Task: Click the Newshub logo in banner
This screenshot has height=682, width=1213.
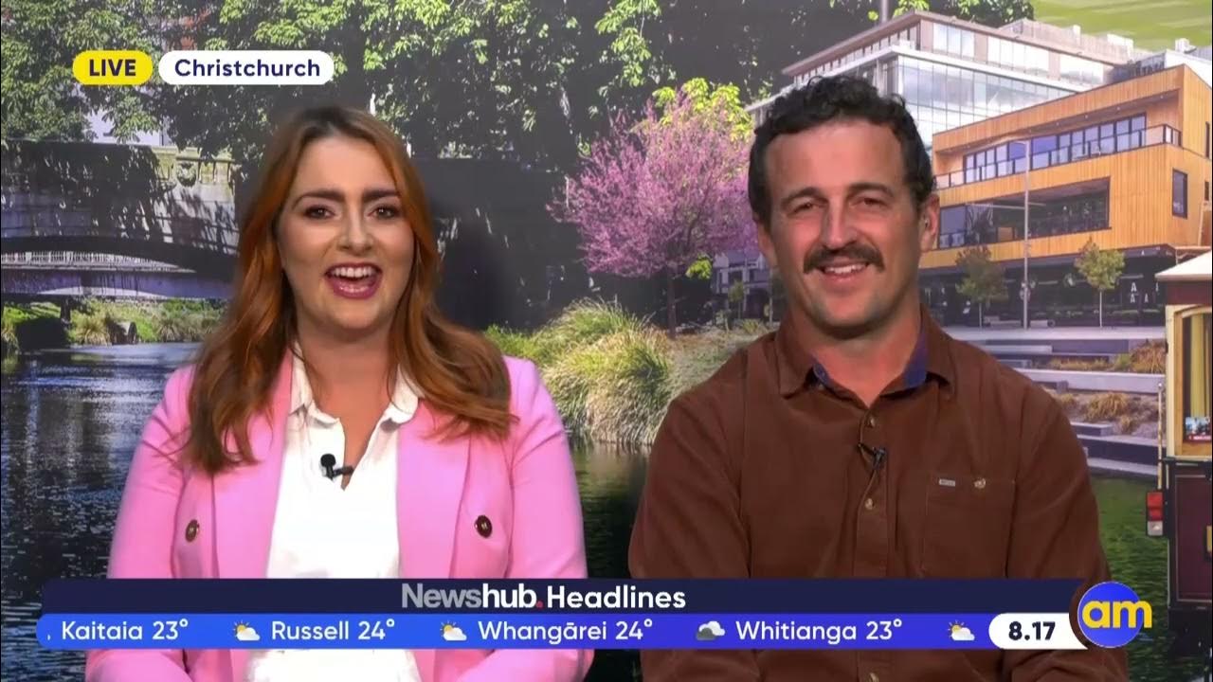Action: [x=471, y=597]
